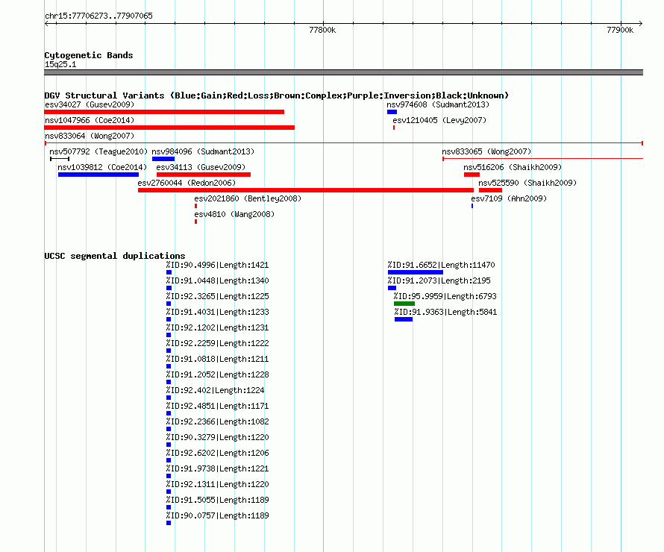Select duplication %ID:92.3265|Length:1225
The width and height of the screenshot is (664, 552).
point(217,296)
